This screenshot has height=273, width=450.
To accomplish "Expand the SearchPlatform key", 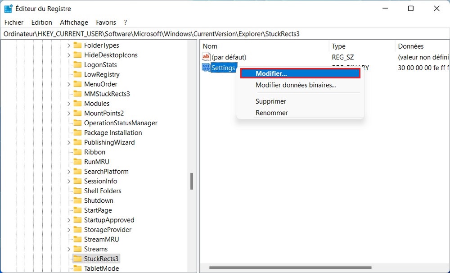I will coord(68,172).
